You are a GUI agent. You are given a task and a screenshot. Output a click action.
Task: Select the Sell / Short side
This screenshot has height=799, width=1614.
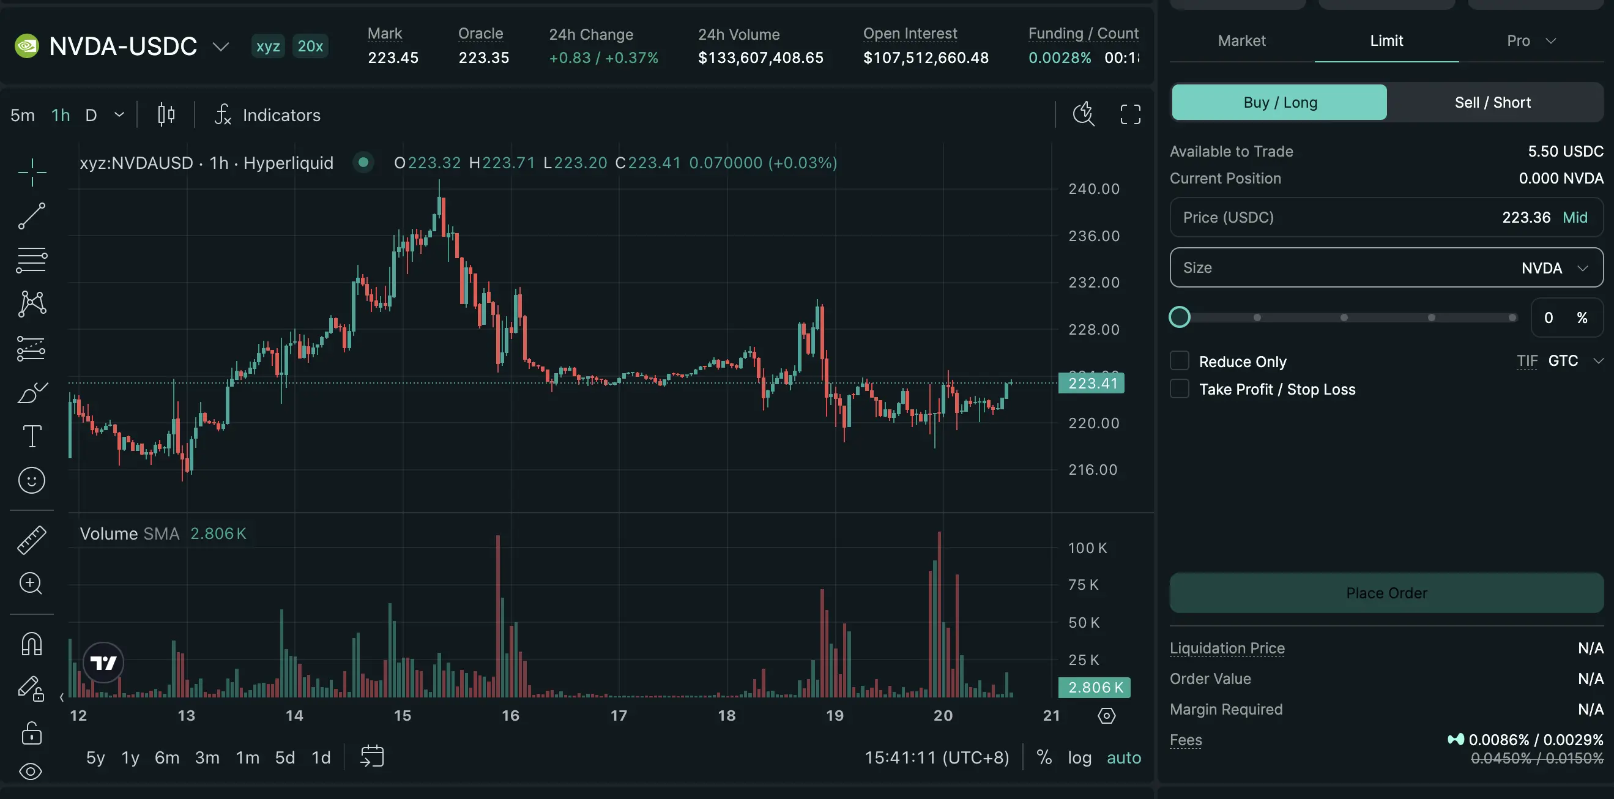tap(1492, 102)
